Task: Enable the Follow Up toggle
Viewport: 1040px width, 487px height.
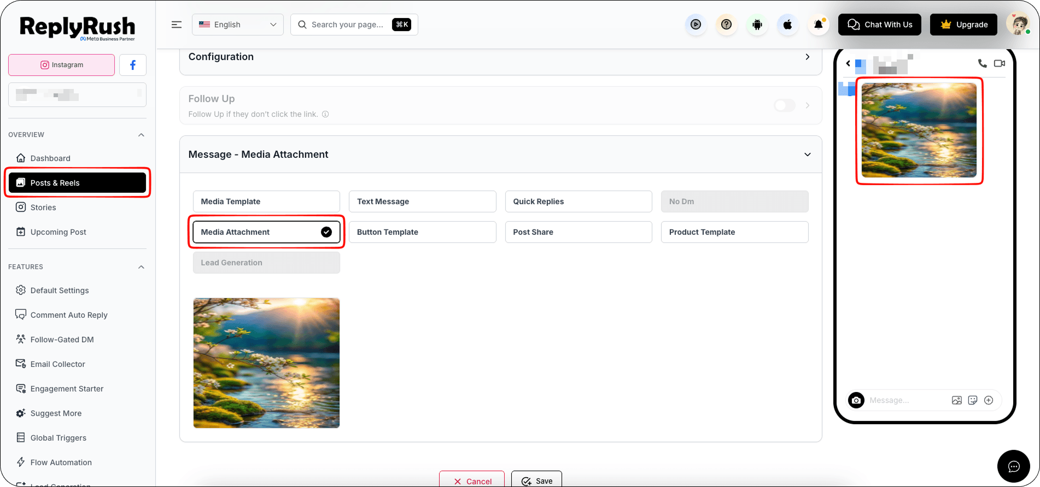Action: coord(785,105)
